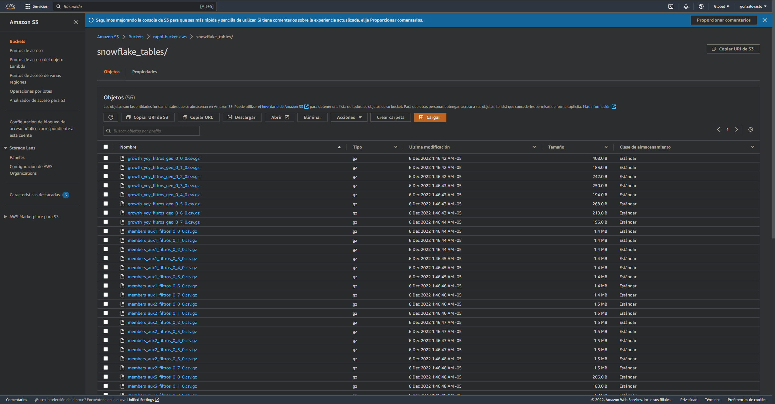The width and height of the screenshot is (775, 404).
Task: Open the Global region dropdown
Action: point(721,6)
